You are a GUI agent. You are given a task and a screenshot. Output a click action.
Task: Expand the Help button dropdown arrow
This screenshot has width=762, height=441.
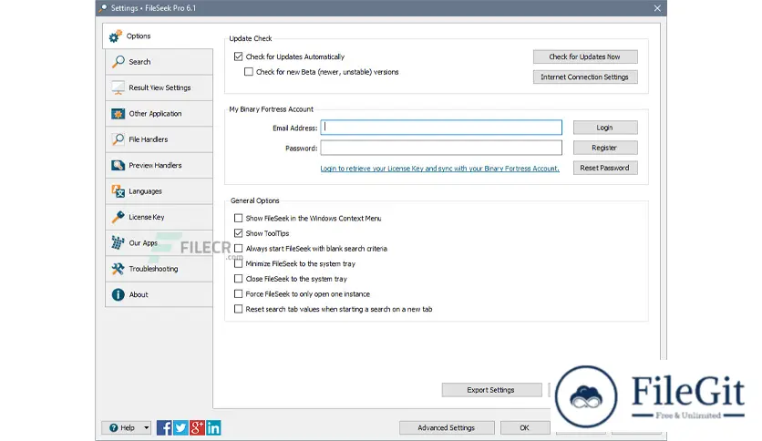tap(147, 427)
